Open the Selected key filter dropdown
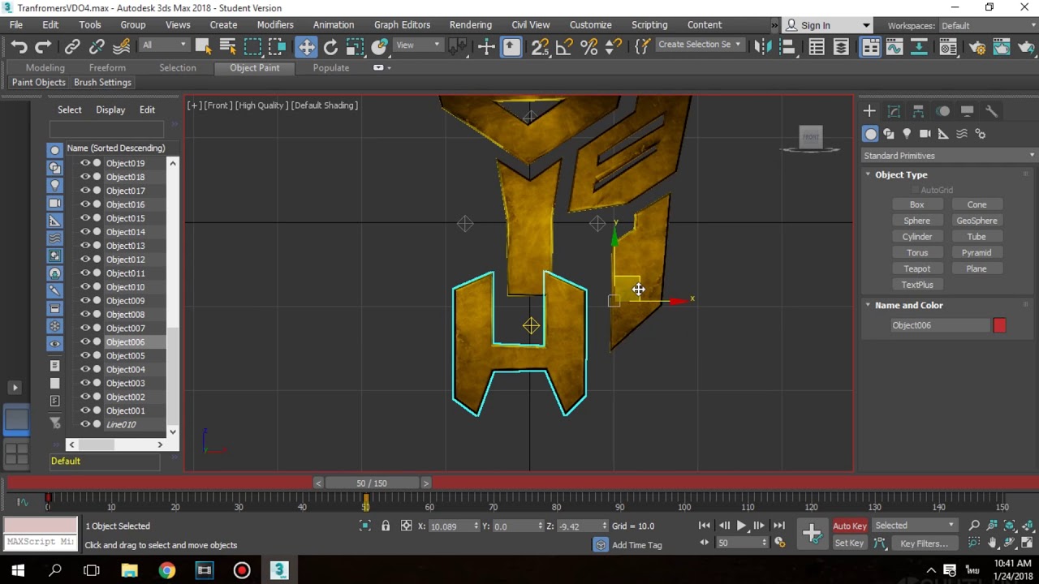The image size is (1039, 584). pos(915,526)
